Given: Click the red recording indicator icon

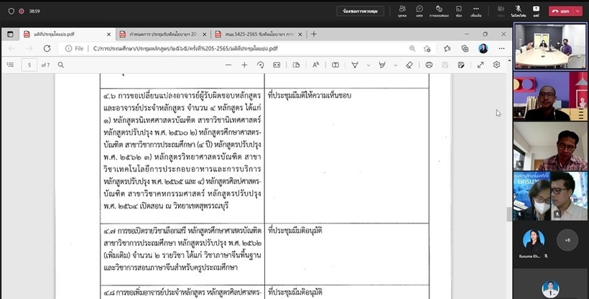Looking at the screenshot, I should point(22,11).
